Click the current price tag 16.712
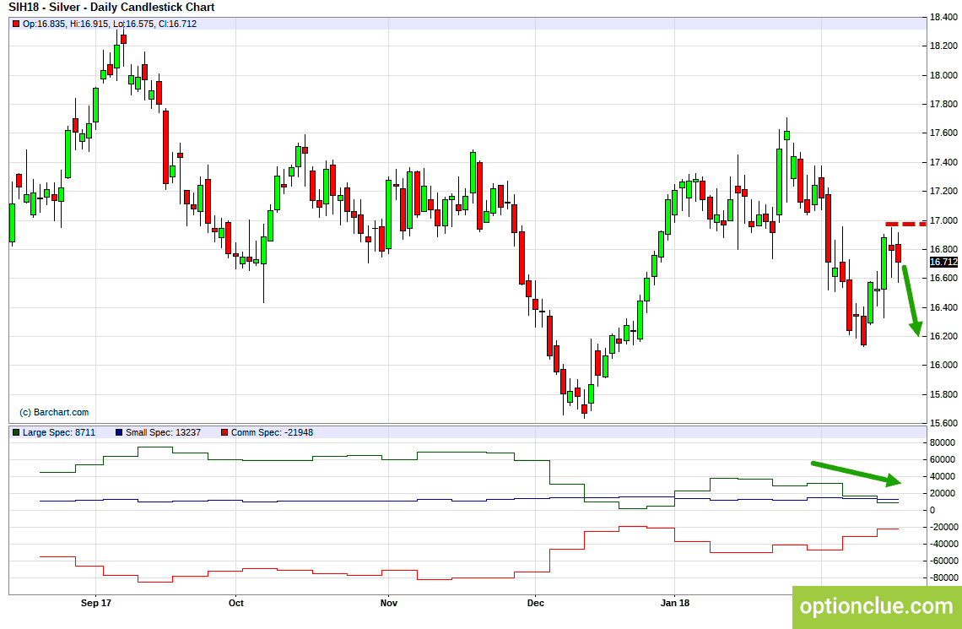Image resolution: width=962 pixels, height=629 pixels. (943, 262)
